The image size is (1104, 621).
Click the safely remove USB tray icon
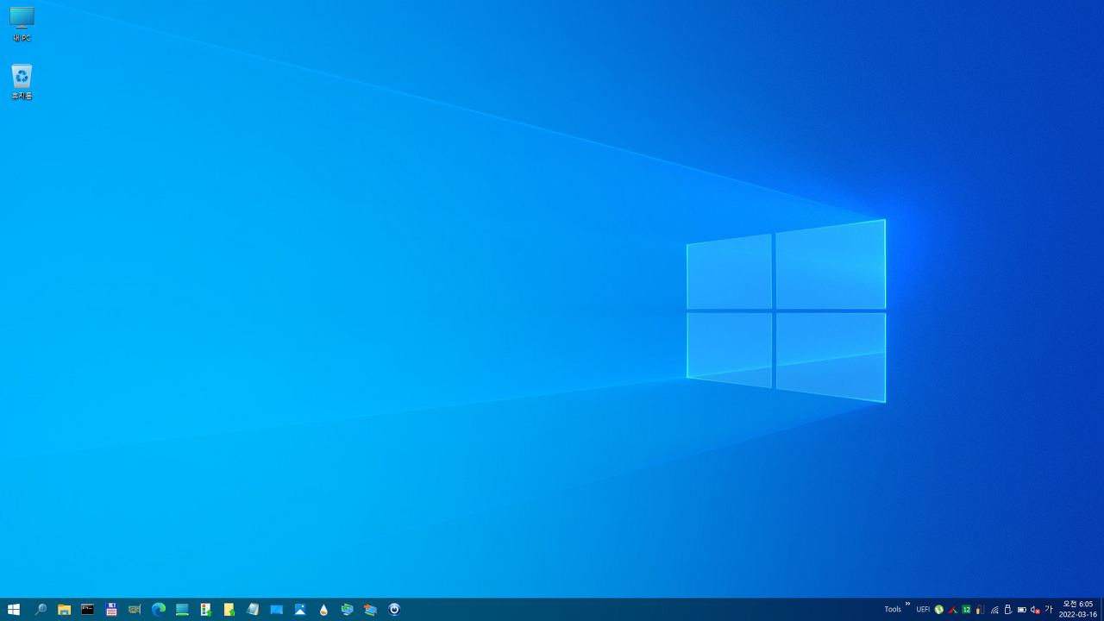click(1007, 609)
